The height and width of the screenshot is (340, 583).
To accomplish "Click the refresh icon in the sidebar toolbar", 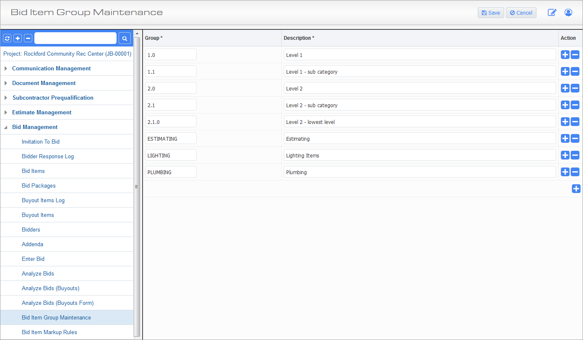I will pyautogui.click(x=7, y=38).
